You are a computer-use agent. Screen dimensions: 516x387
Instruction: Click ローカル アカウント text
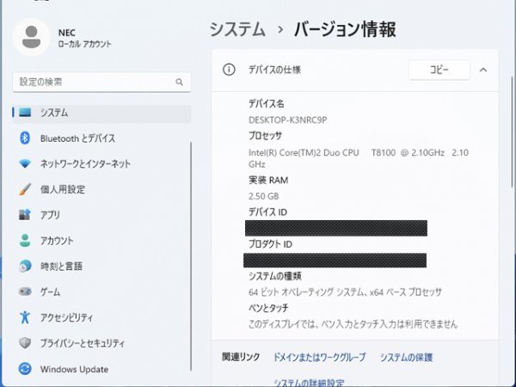coord(84,44)
